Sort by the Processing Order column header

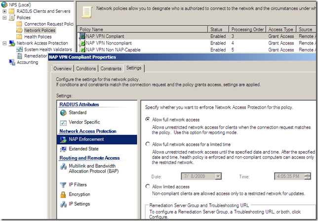click(x=247, y=30)
